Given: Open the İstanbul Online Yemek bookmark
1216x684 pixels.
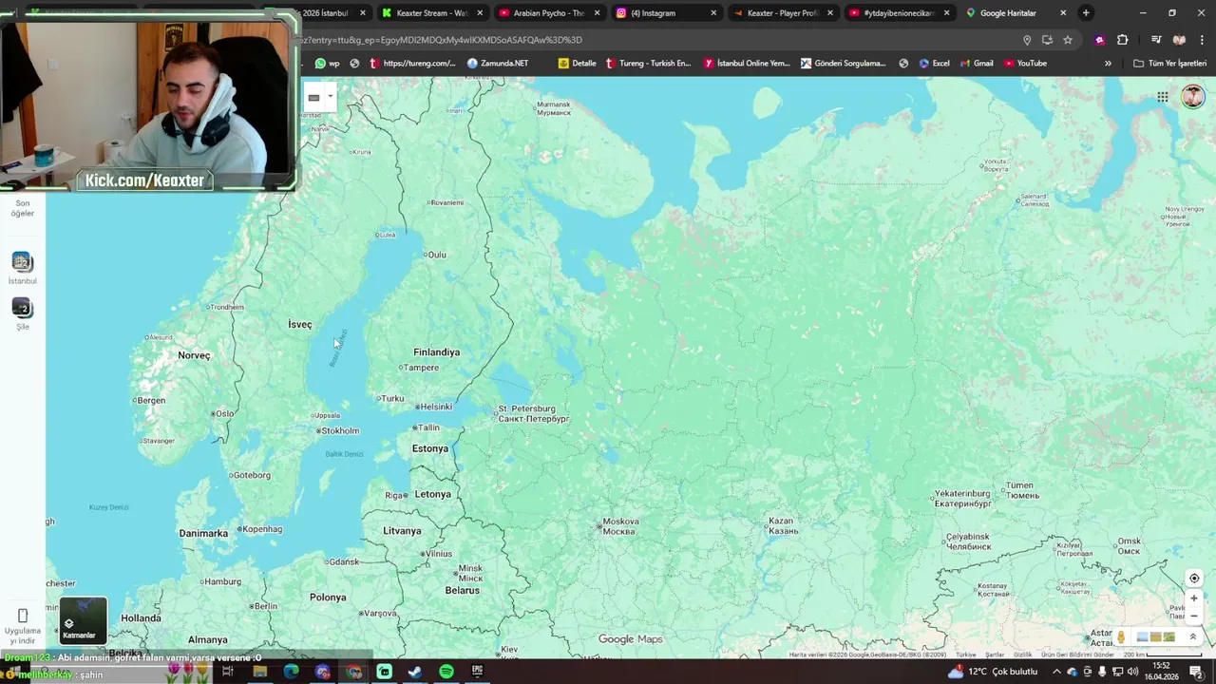Looking at the screenshot, I should click(747, 64).
